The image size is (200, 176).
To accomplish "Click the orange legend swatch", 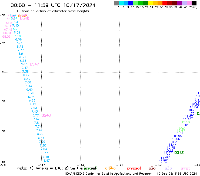I will tap(160, 3).
